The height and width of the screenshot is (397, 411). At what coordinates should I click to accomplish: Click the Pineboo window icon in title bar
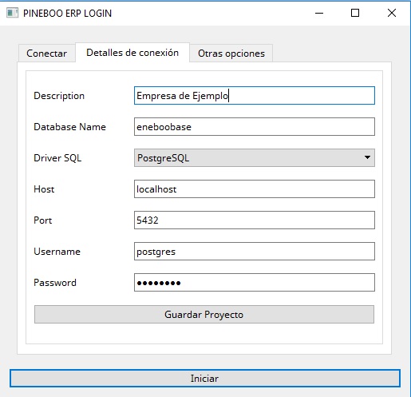coord(13,13)
